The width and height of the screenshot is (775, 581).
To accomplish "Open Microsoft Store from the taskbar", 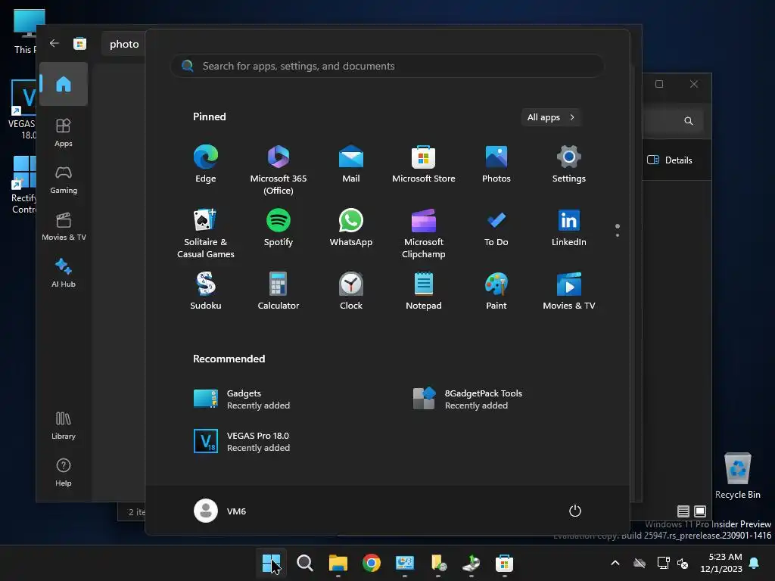I will tap(504, 563).
